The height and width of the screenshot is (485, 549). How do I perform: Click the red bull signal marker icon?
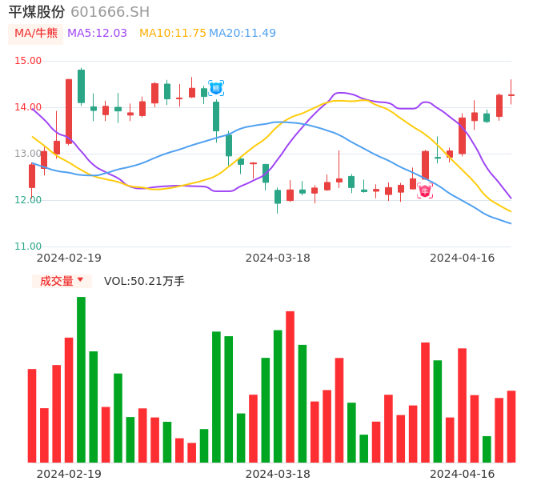coord(425,190)
